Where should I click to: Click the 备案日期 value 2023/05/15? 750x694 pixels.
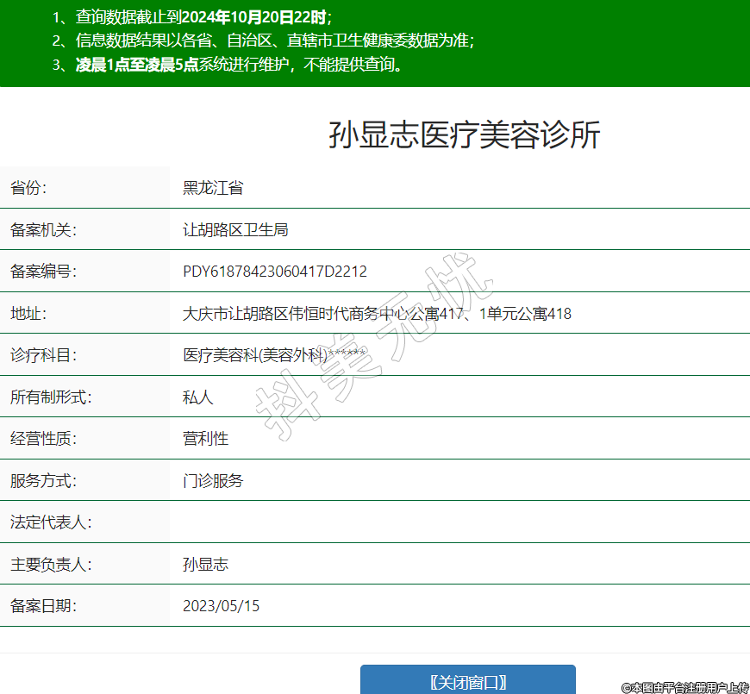[x=221, y=606]
